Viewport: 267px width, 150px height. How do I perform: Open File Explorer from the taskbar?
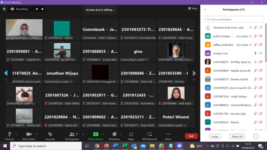(152, 146)
